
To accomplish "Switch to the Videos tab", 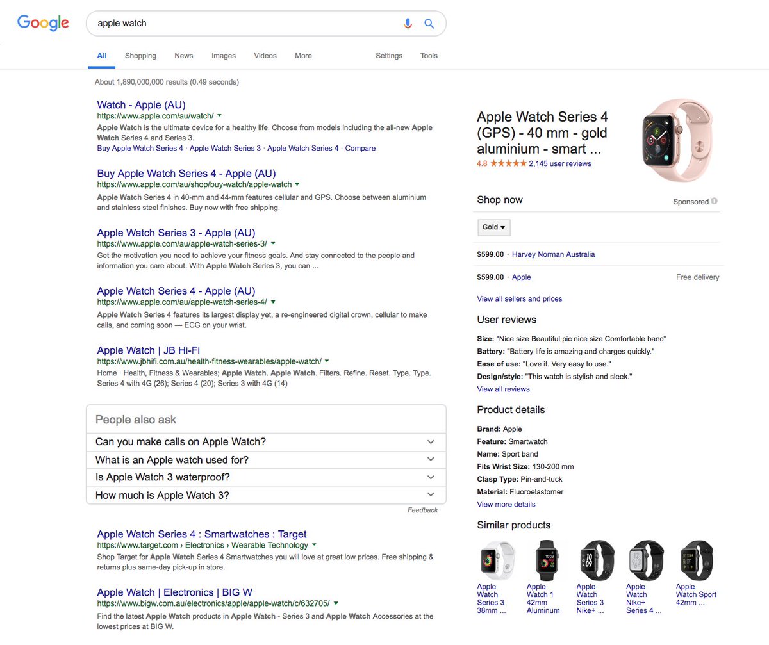I will [265, 56].
